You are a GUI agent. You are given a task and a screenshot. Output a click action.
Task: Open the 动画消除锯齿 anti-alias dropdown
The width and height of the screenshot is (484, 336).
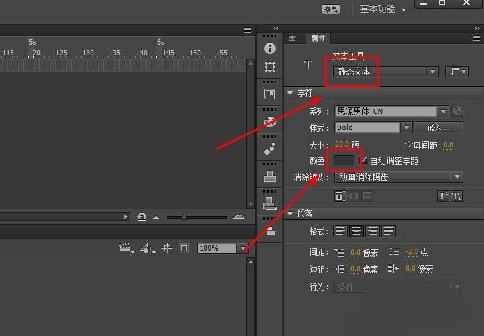[399, 177]
